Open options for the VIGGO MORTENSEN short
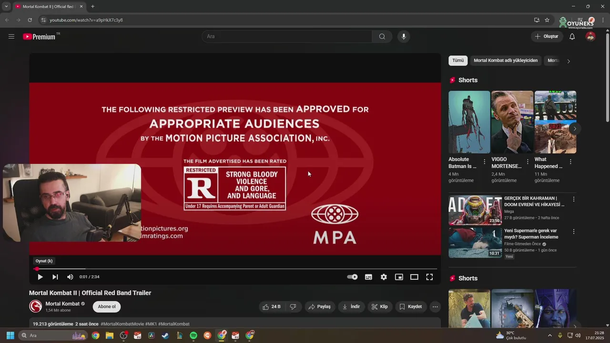Image resolution: width=610 pixels, height=343 pixels. 528,162
